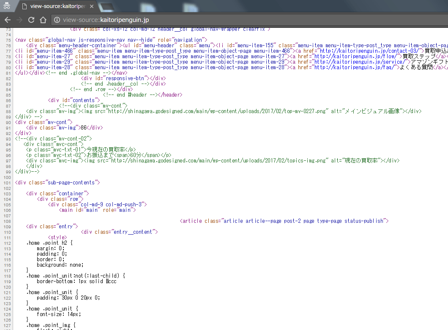Open the home page icon
This screenshot has height=330, width=448.
pos(43,20)
